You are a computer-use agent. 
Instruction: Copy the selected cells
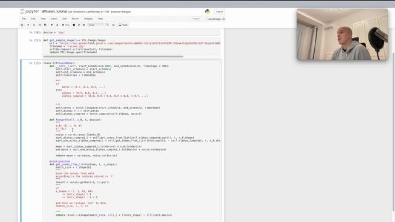pyautogui.click(x=39, y=25)
